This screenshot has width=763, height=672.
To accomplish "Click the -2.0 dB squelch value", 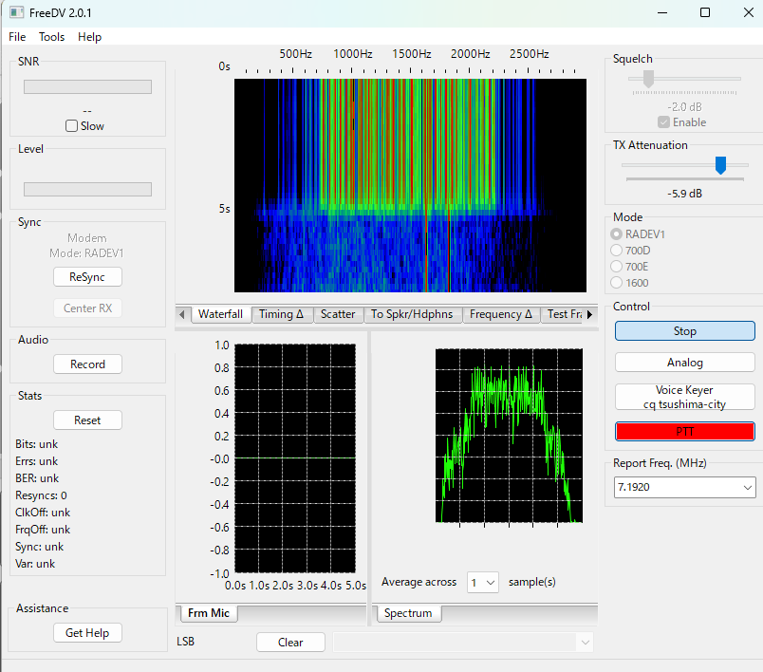I will click(x=684, y=107).
